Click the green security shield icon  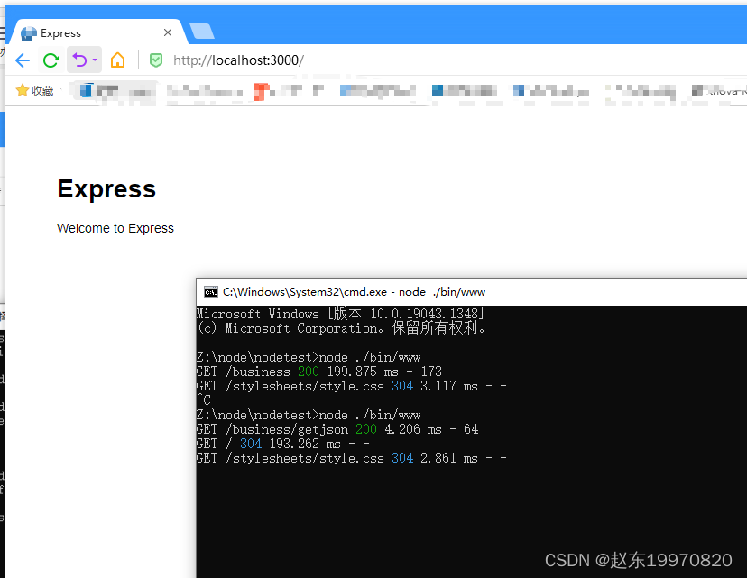156,60
